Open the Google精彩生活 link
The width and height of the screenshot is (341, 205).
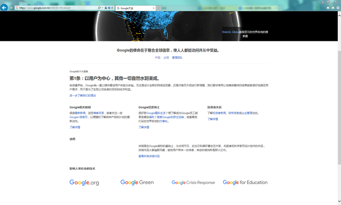[156, 113]
